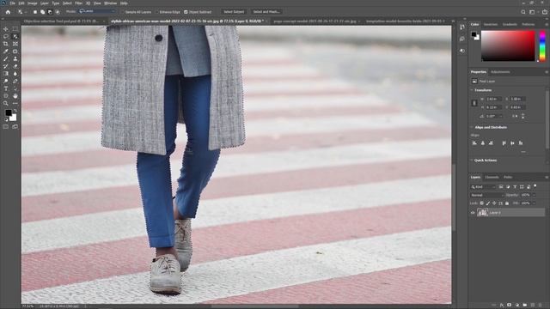Select the Object Selection tool

(x=15, y=36)
